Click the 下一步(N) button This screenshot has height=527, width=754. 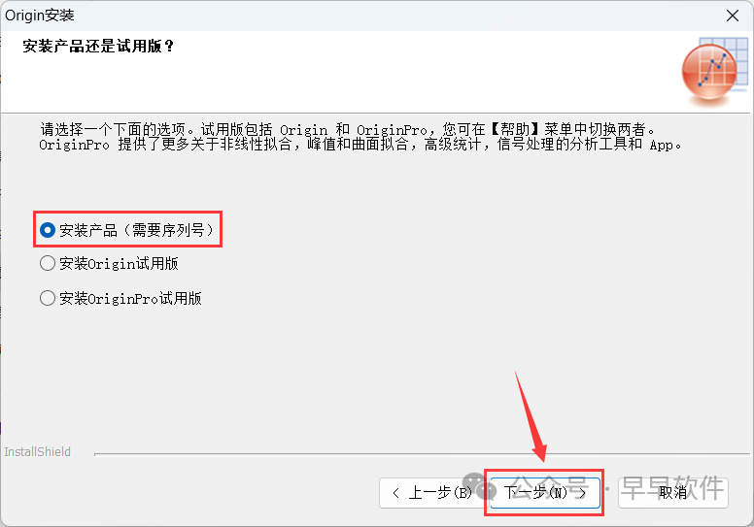pos(545,492)
